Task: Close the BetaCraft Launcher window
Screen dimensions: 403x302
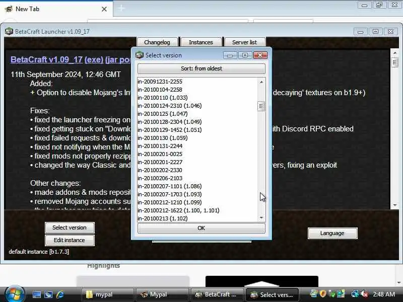Action: (391, 32)
